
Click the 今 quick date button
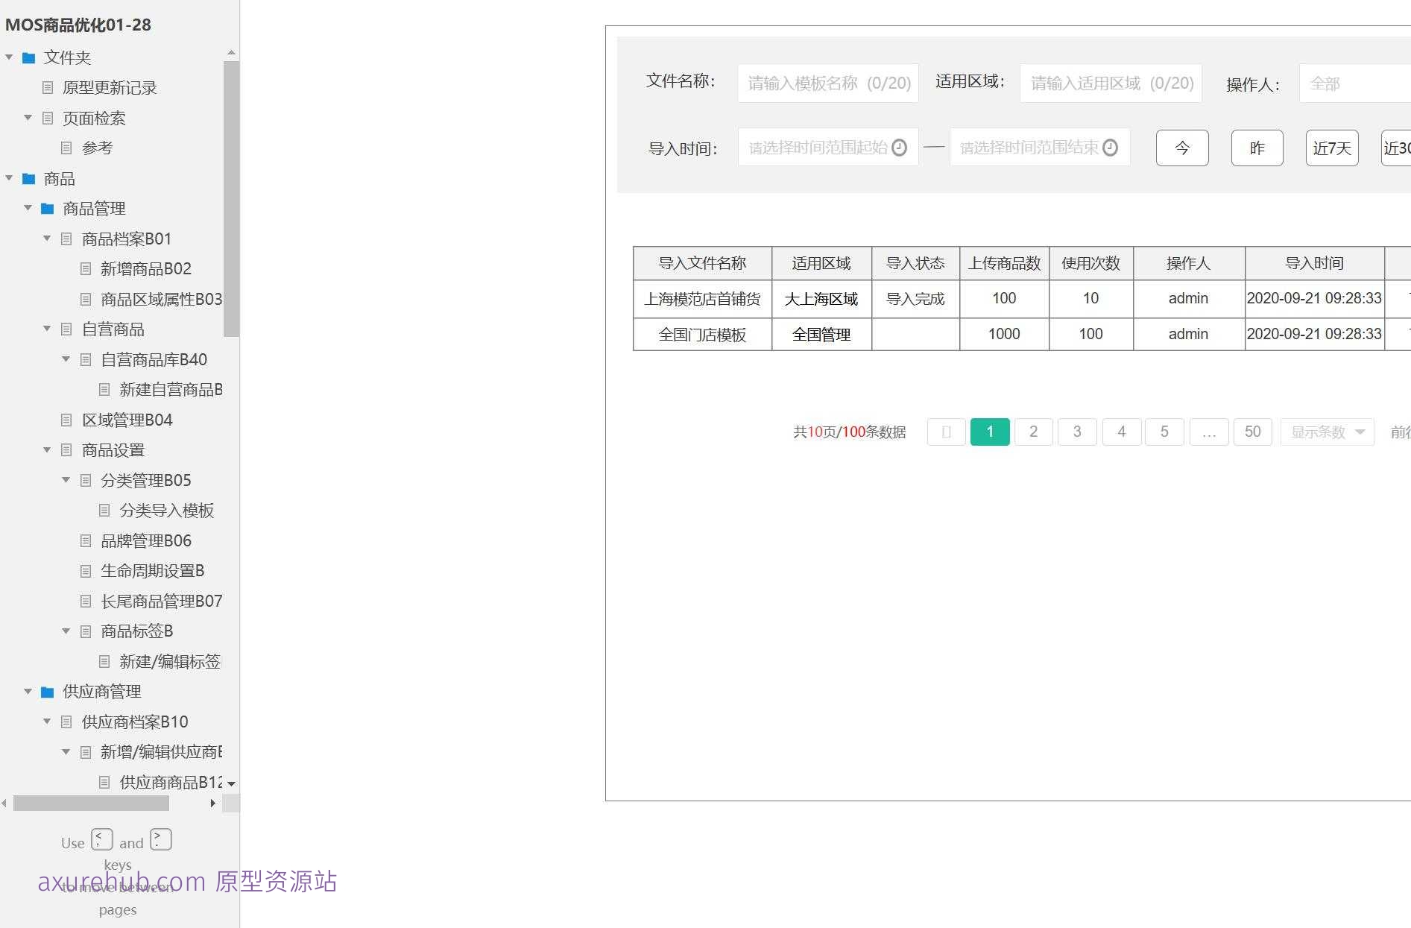click(1182, 148)
